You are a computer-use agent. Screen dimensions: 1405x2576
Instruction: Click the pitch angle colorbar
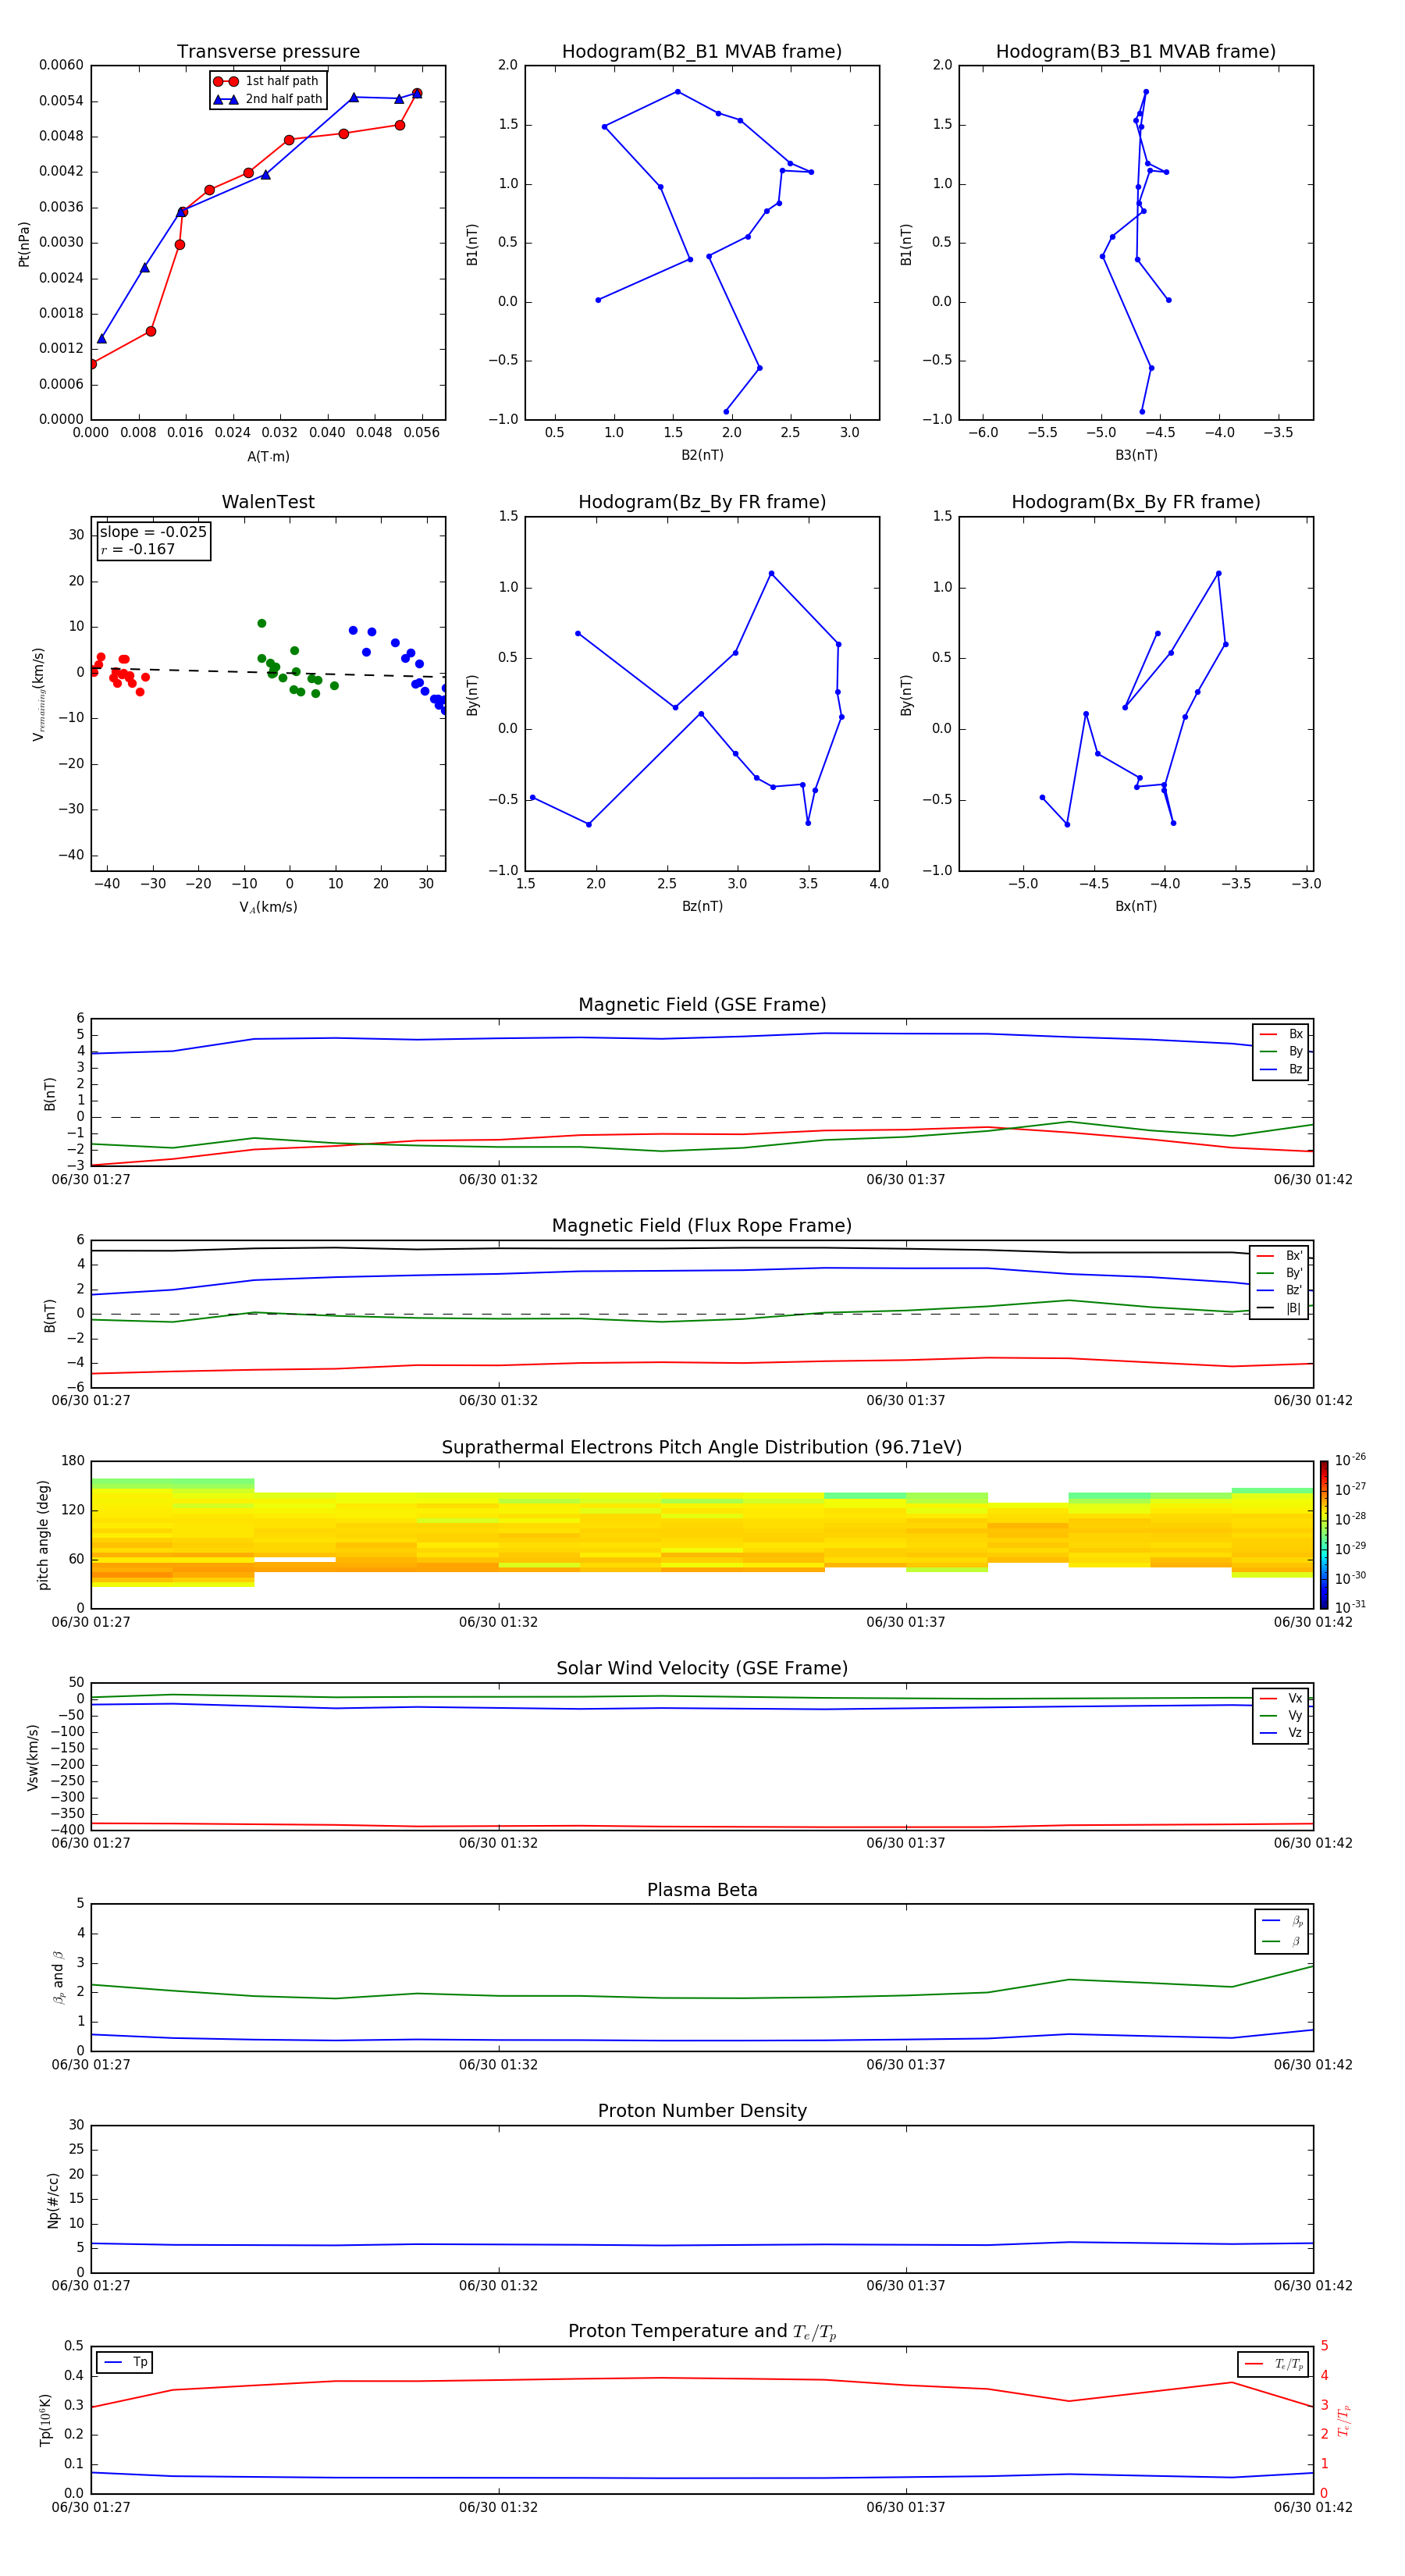click(x=1324, y=1535)
